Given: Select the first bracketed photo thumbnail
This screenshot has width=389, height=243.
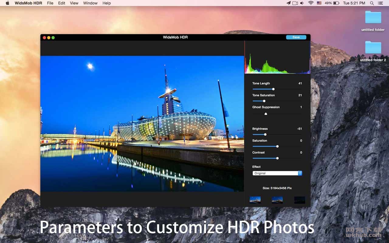Looking at the screenshot, I should [x=255, y=200].
